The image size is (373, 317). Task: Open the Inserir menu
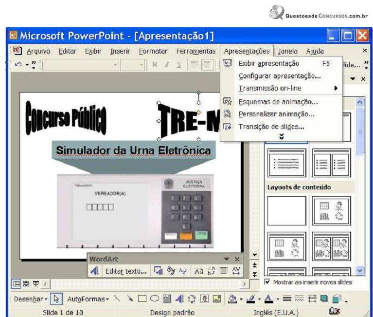120,51
